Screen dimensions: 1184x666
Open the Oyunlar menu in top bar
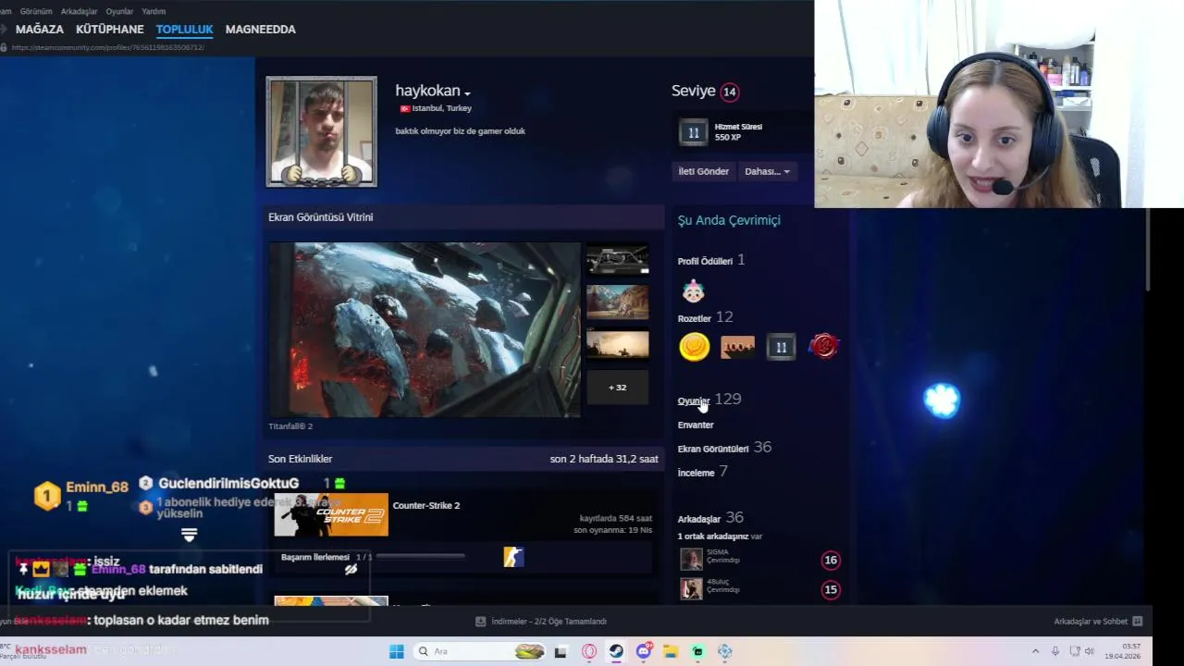[x=119, y=11]
